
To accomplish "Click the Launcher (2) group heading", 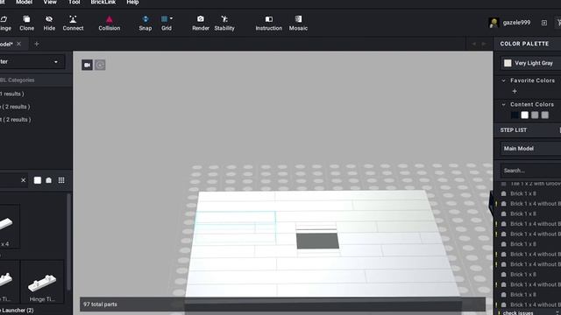I will (17, 311).
